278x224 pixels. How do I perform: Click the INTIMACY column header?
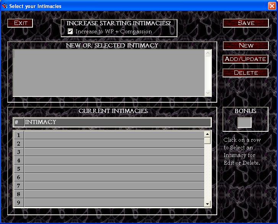[117, 122]
